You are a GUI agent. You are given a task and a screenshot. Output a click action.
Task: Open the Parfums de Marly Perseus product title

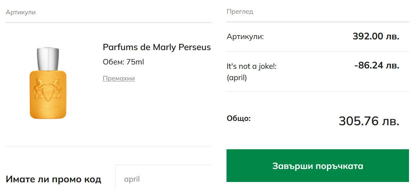click(156, 47)
